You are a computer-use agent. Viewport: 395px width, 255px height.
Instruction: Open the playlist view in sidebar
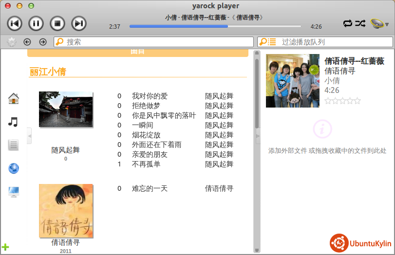(x=13, y=145)
